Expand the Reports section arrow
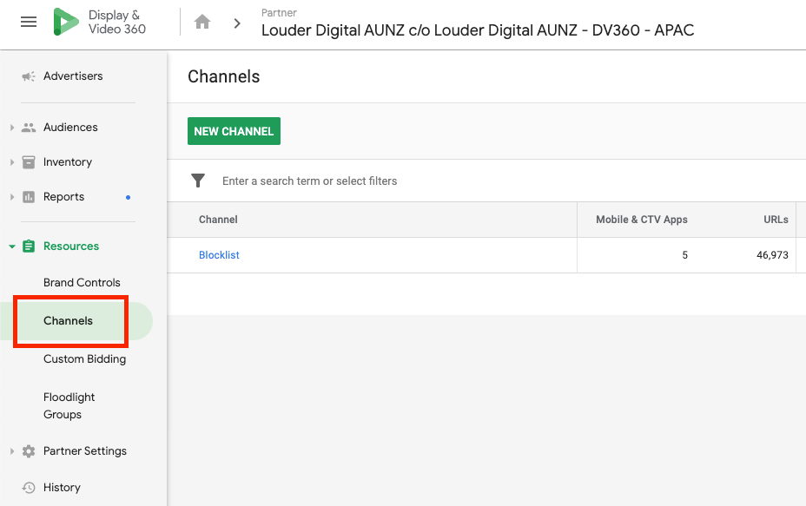 tap(12, 197)
